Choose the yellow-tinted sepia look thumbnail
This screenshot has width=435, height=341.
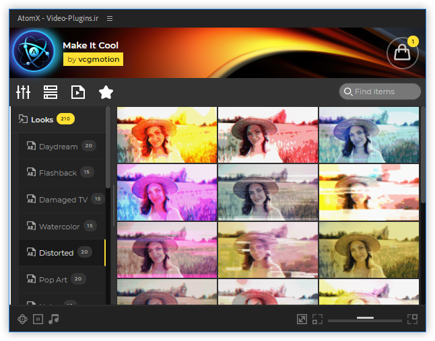(369, 250)
